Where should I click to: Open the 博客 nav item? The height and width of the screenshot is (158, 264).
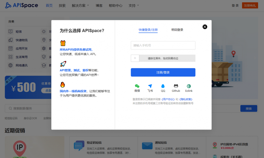tap(99, 6)
